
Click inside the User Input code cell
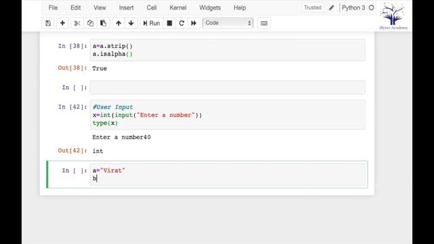[x=228, y=115]
